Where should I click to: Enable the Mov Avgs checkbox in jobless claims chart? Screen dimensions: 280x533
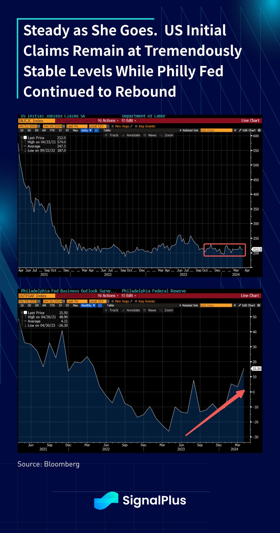point(113,126)
